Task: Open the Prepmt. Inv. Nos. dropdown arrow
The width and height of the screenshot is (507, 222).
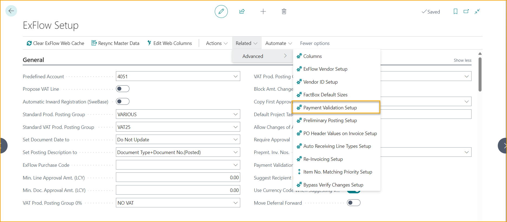Action: 466,152
